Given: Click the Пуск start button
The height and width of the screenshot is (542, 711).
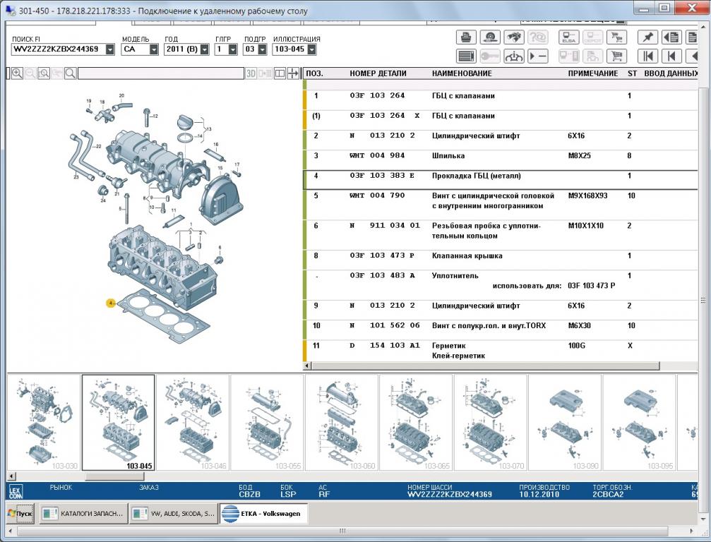Looking at the screenshot, I should [20, 514].
